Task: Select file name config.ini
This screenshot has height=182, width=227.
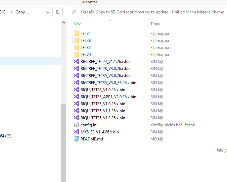Action: pos(89,125)
